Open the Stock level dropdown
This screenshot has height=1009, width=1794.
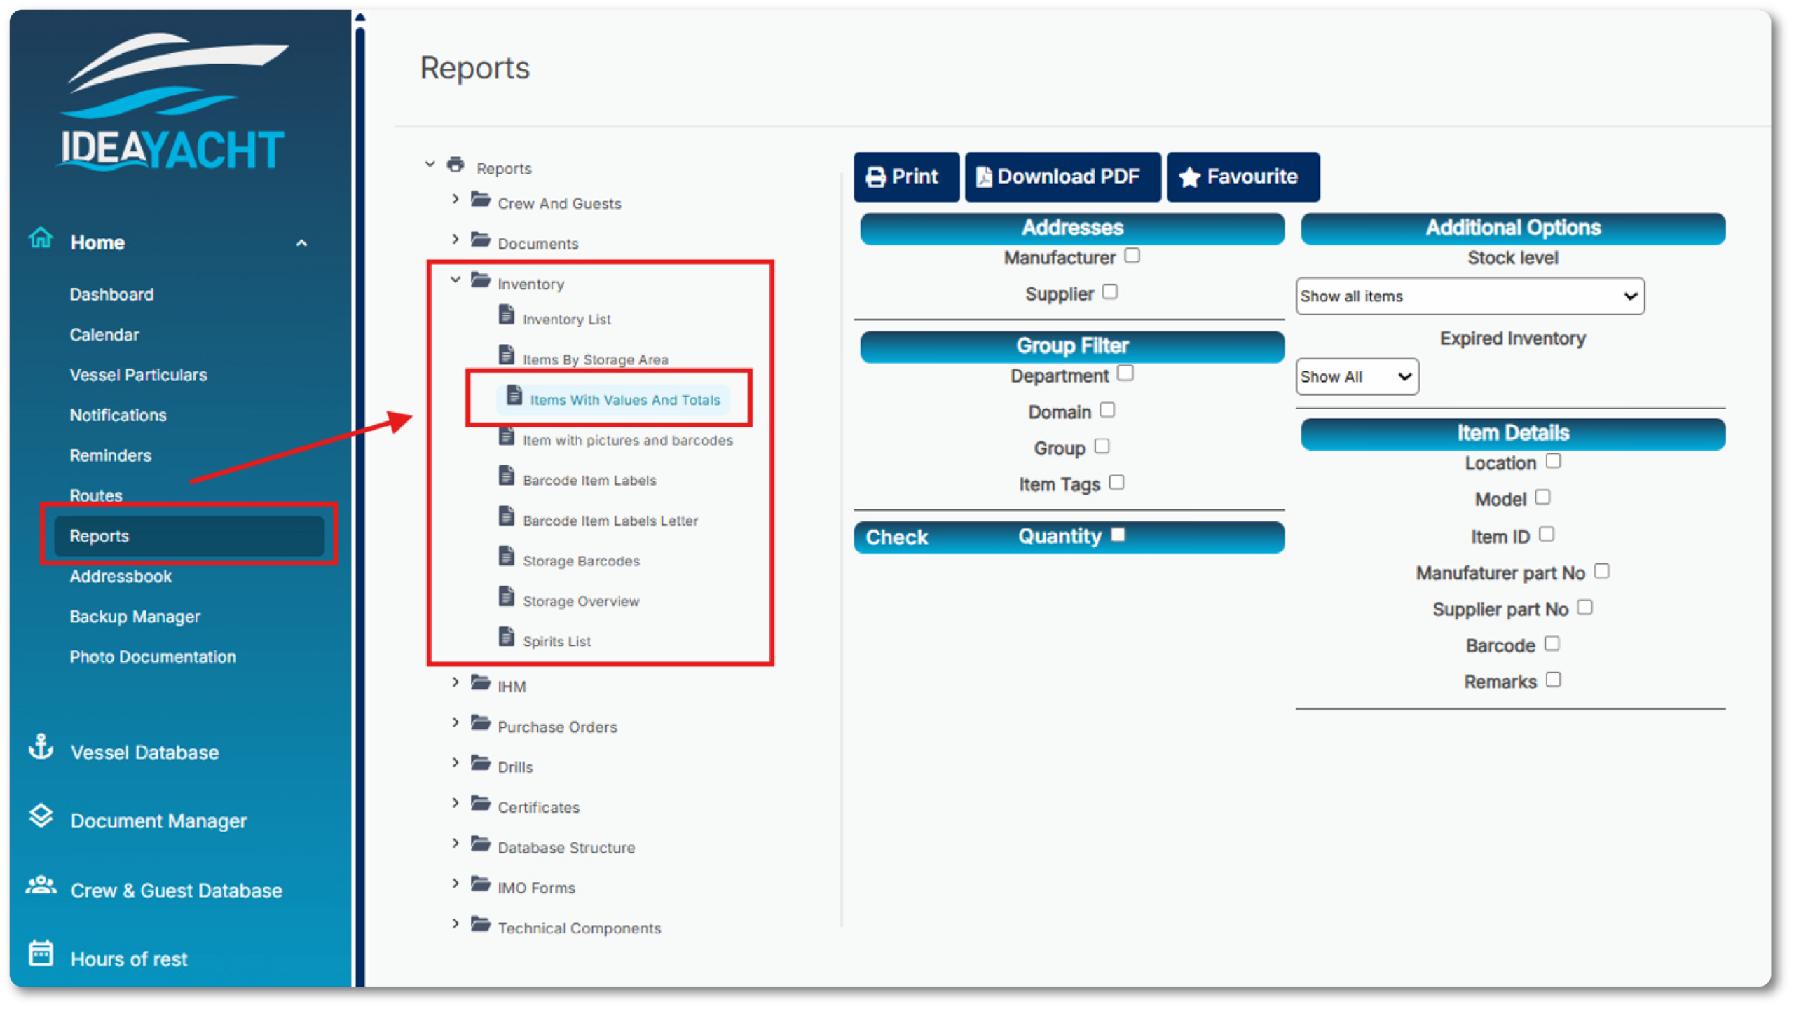coord(1470,296)
